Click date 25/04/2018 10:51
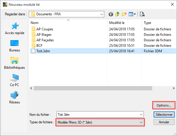The image size is (177, 136). (x=122, y=46)
